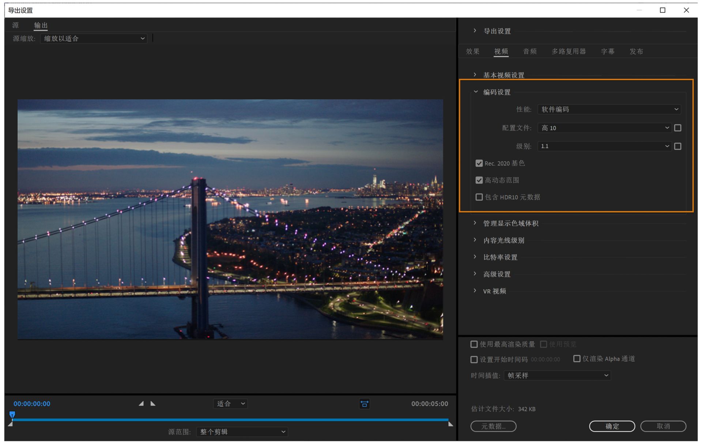Click the 确定 button
This screenshot has height=448, width=702.
point(612,426)
